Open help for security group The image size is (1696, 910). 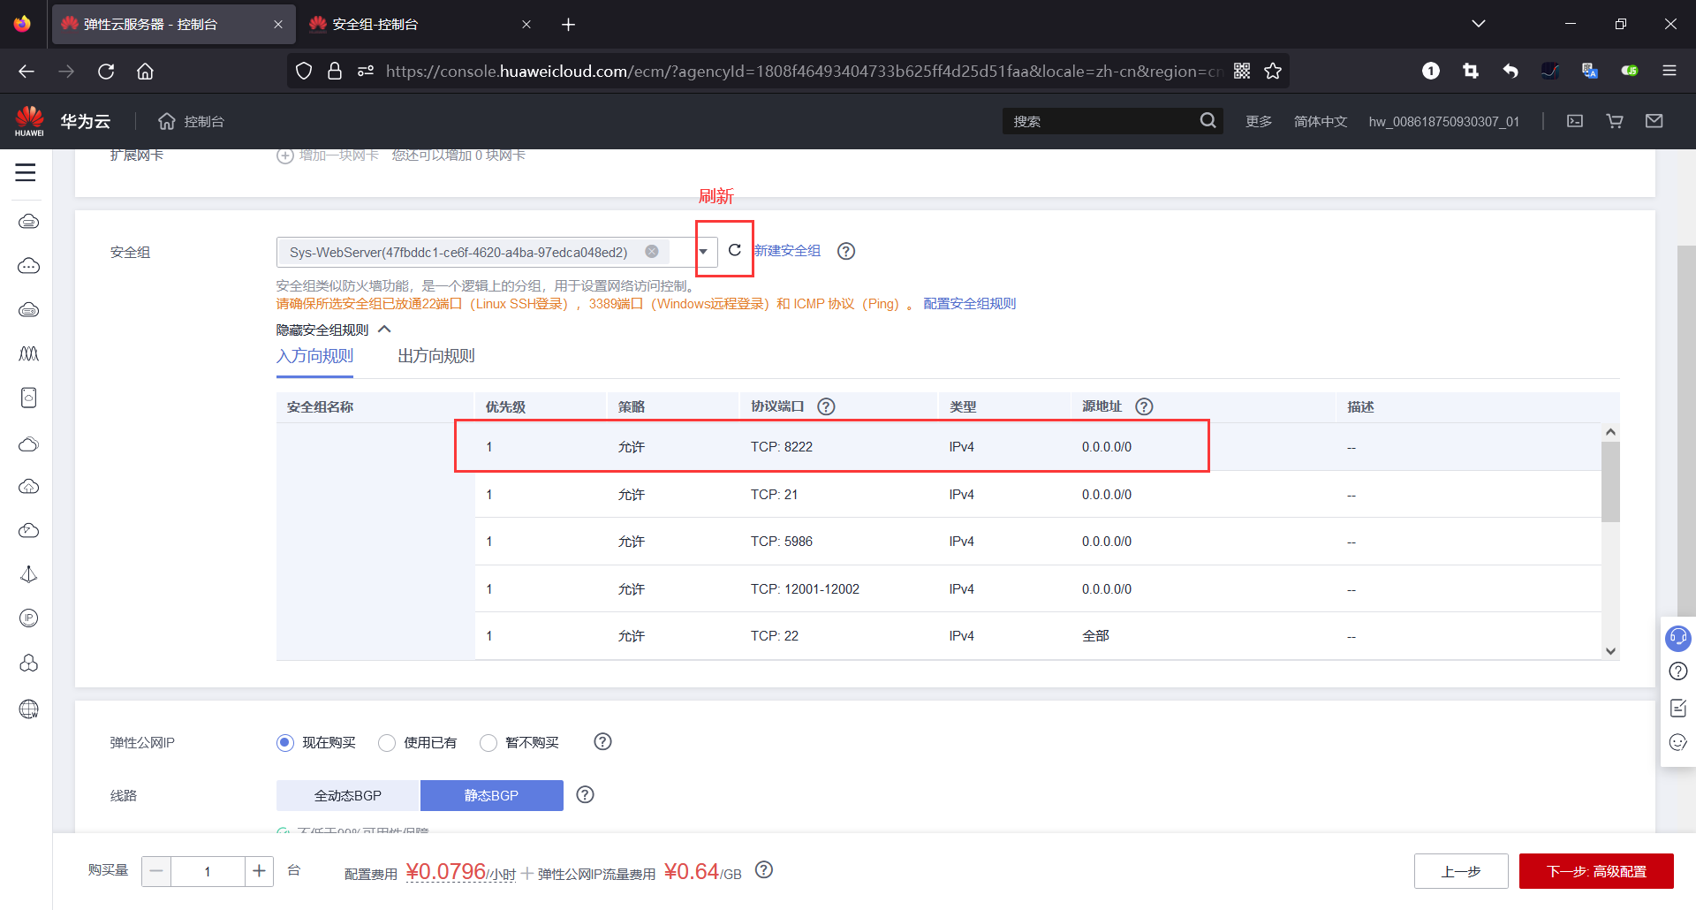point(846,251)
